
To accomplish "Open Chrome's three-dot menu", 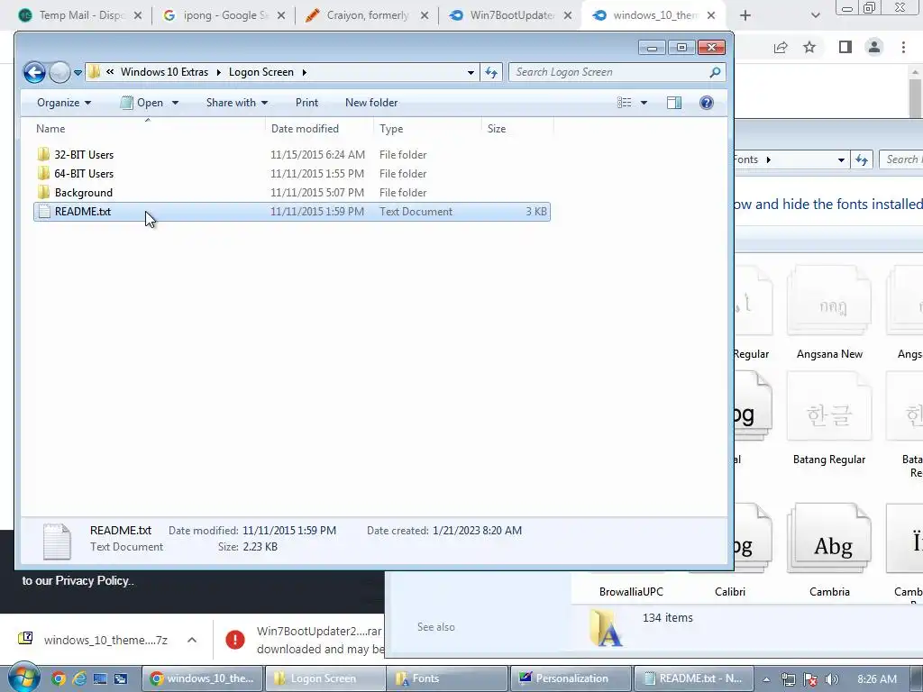I will (903, 47).
